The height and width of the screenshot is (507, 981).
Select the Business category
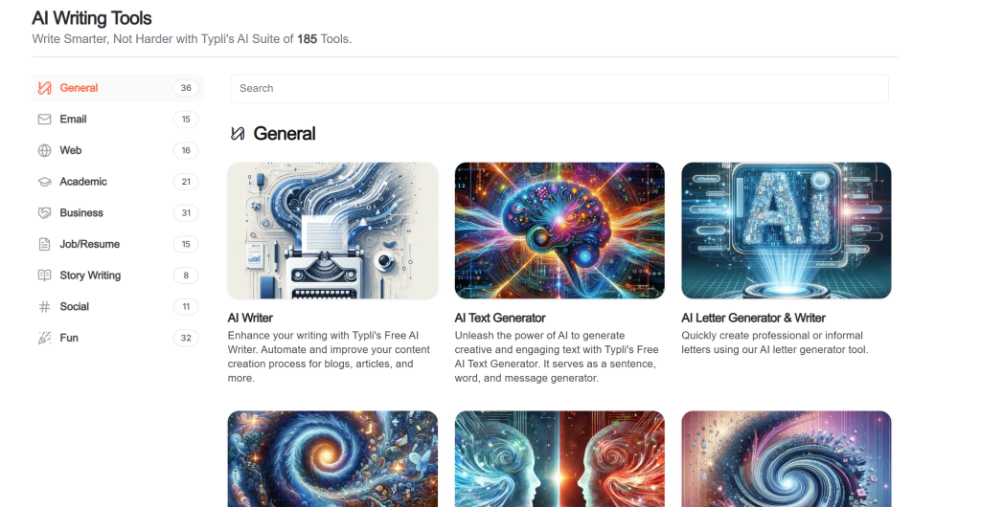[x=118, y=213]
